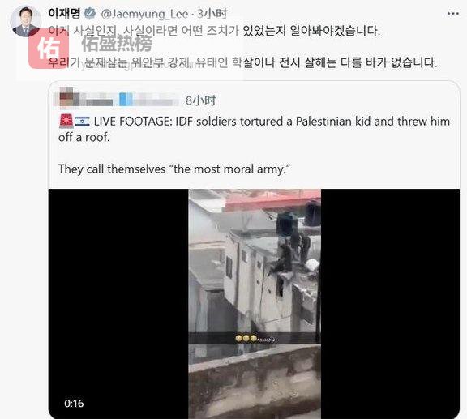The image size is (467, 419).
Task: Click the red siren emoji in quoted post
Action: coord(66,121)
